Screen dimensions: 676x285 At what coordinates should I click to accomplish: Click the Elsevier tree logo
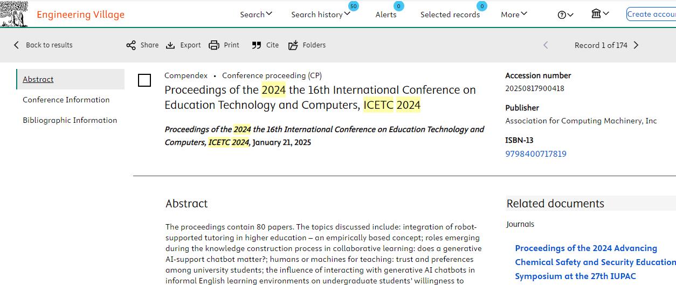click(x=14, y=14)
